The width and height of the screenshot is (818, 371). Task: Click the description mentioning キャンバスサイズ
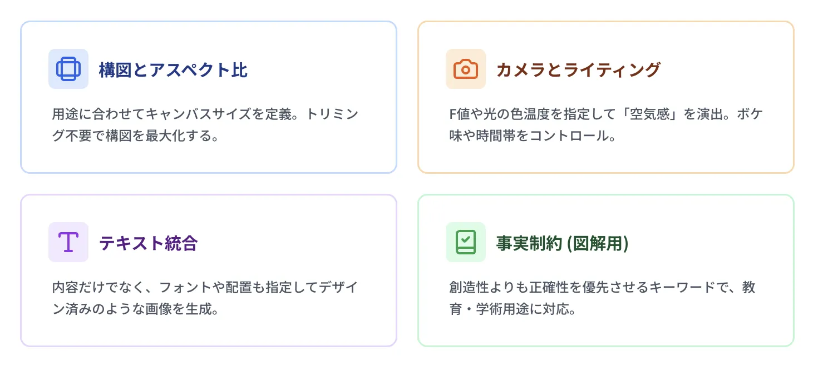click(205, 124)
